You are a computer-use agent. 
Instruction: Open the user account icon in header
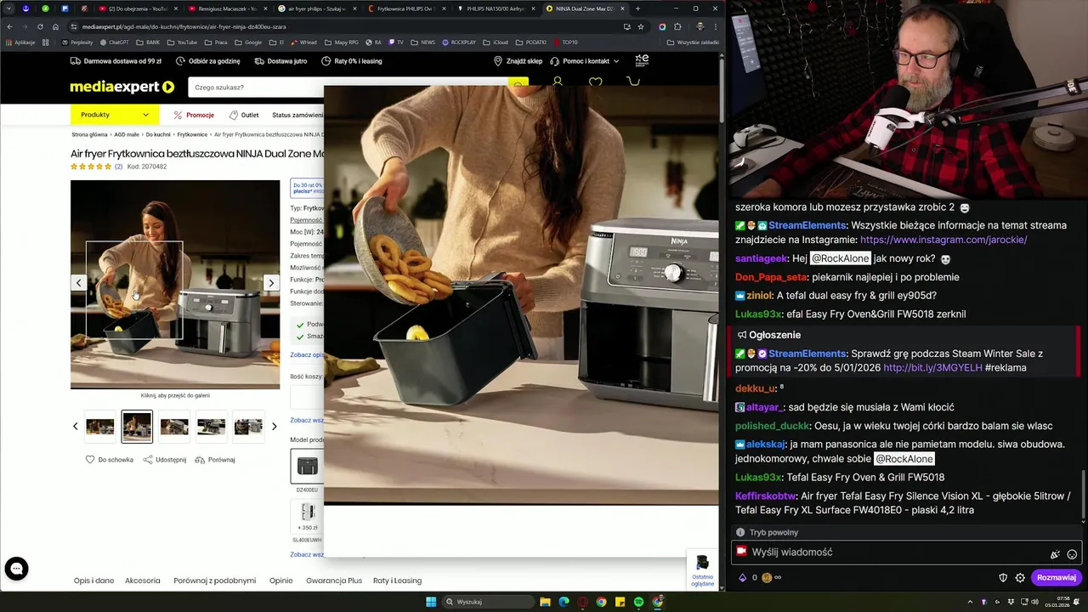click(x=558, y=82)
